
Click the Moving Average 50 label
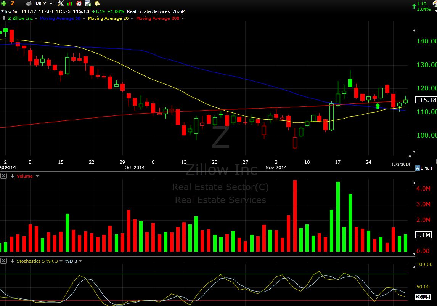60,18
